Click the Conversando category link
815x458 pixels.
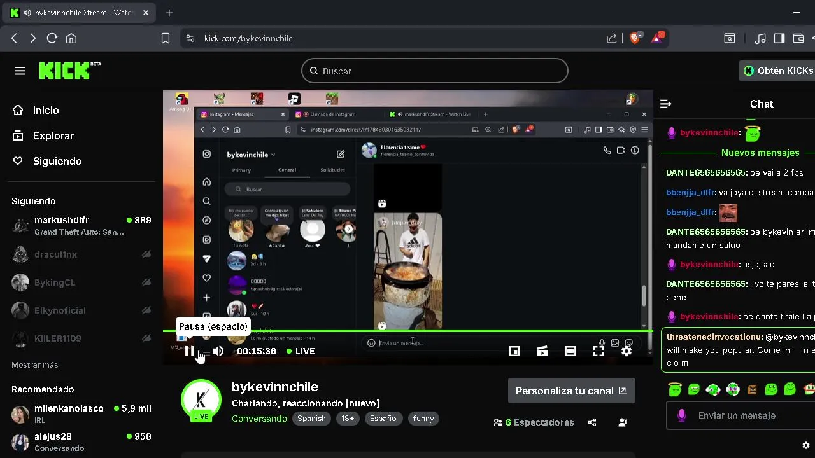[259, 419]
